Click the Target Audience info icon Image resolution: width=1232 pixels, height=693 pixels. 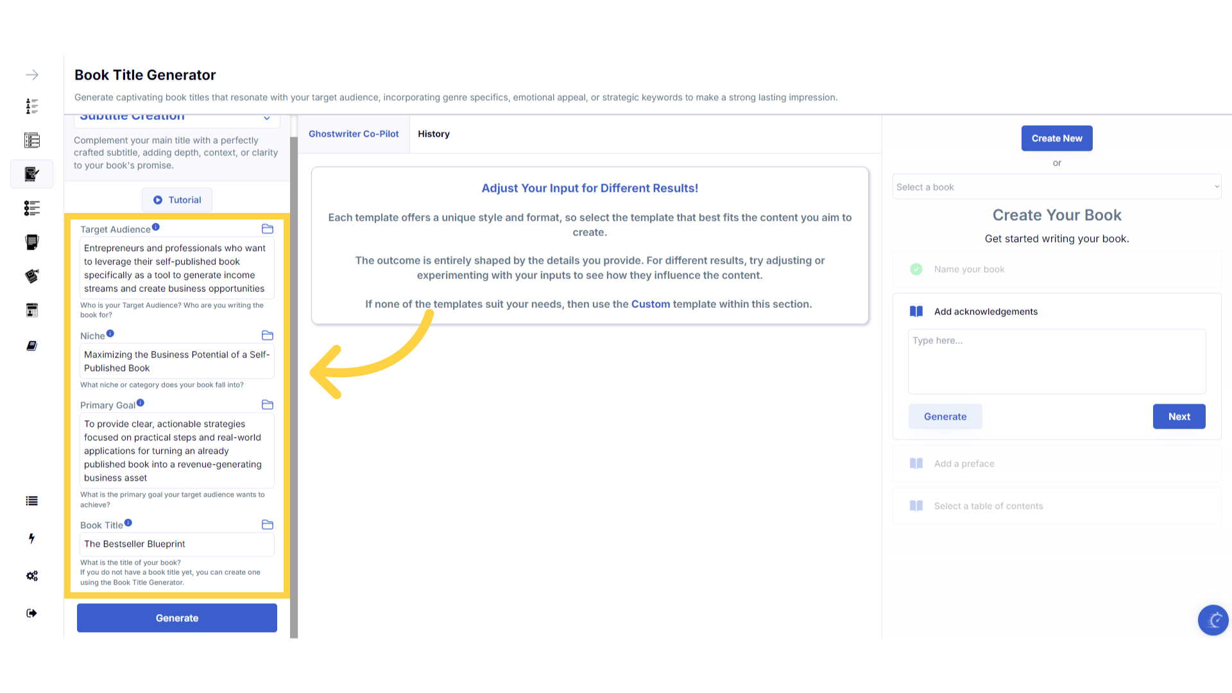point(156,227)
